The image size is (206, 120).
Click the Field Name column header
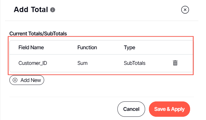pos(31,47)
